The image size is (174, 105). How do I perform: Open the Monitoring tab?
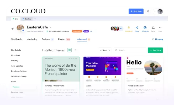pyautogui.click(x=32, y=39)
